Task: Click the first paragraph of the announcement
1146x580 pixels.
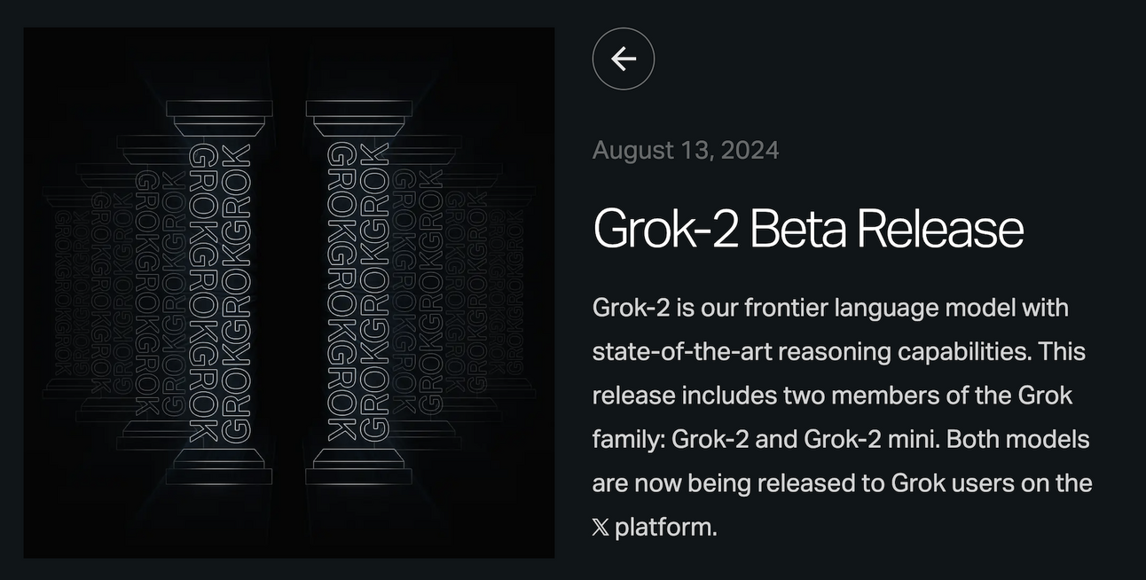Action: coord(843,416)
